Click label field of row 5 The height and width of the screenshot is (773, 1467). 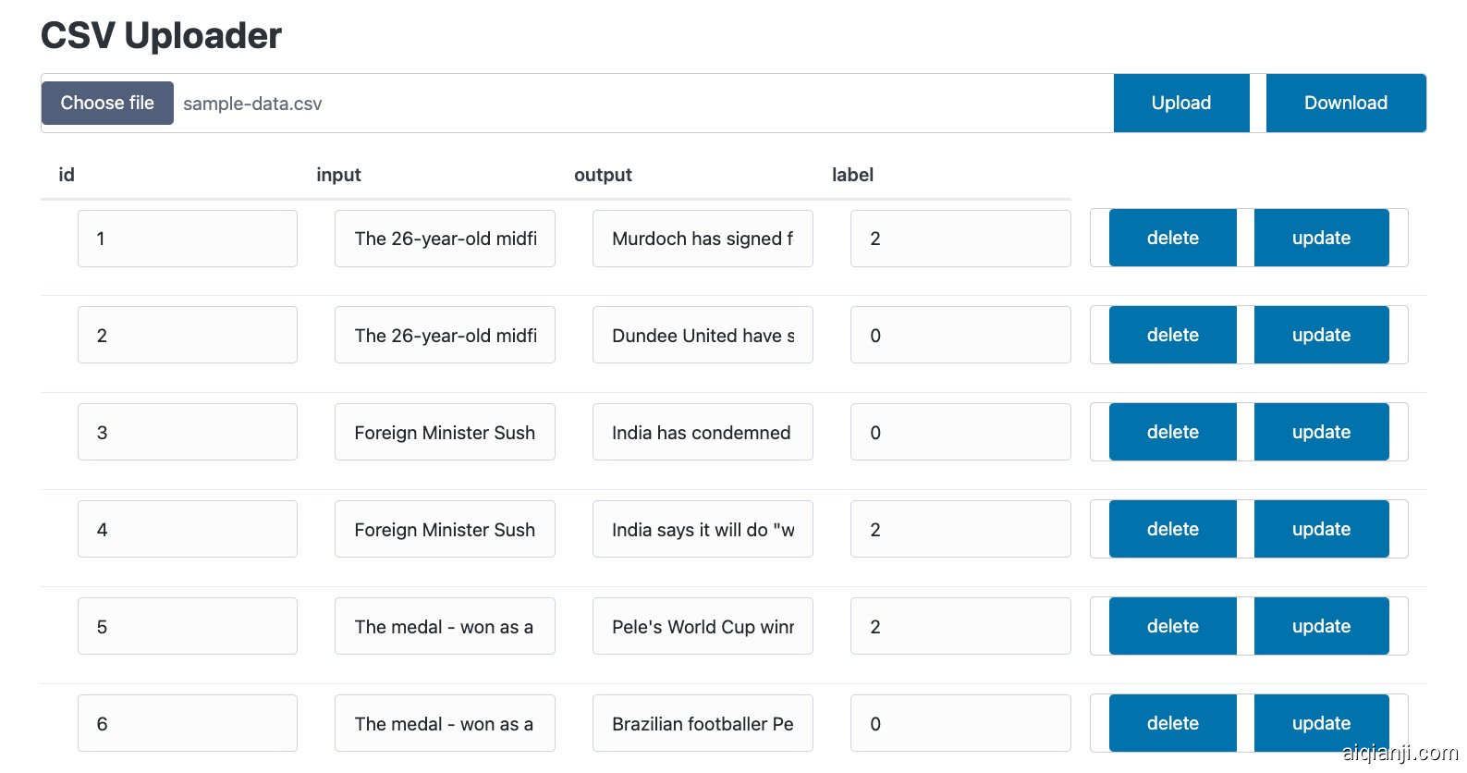[960, 627]
